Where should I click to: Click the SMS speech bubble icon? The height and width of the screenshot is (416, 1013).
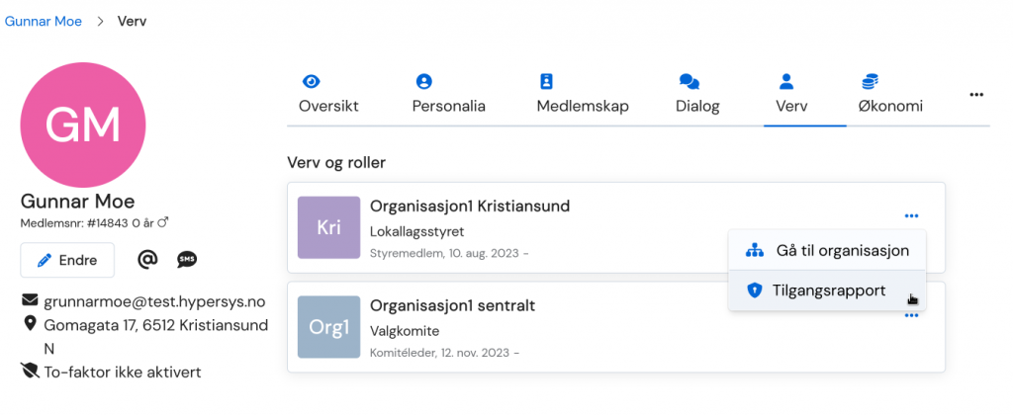(x=187, y=259)
